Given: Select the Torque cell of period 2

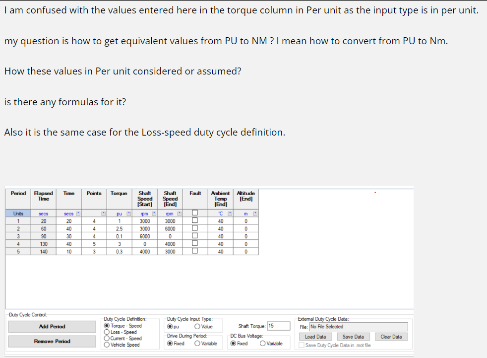Looking at the screenshot, I should point(119,228).
